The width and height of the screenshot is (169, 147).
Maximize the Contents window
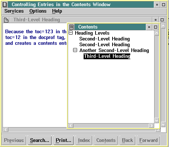(156, 27)
